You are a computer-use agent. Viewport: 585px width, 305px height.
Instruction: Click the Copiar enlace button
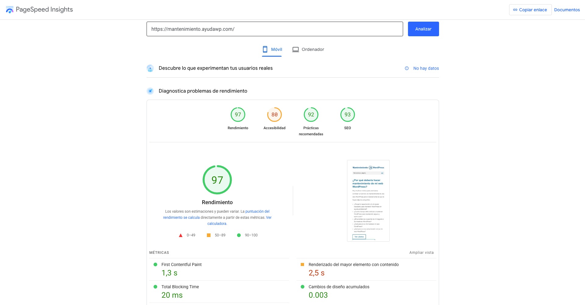(530, 10)
